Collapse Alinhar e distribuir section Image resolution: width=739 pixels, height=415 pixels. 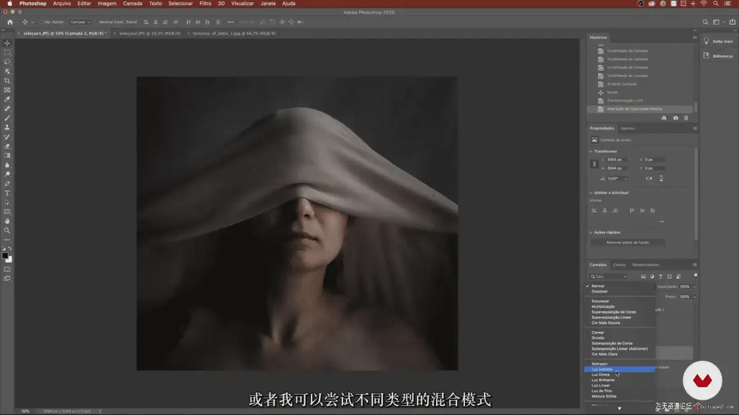(x=592, y=192)
